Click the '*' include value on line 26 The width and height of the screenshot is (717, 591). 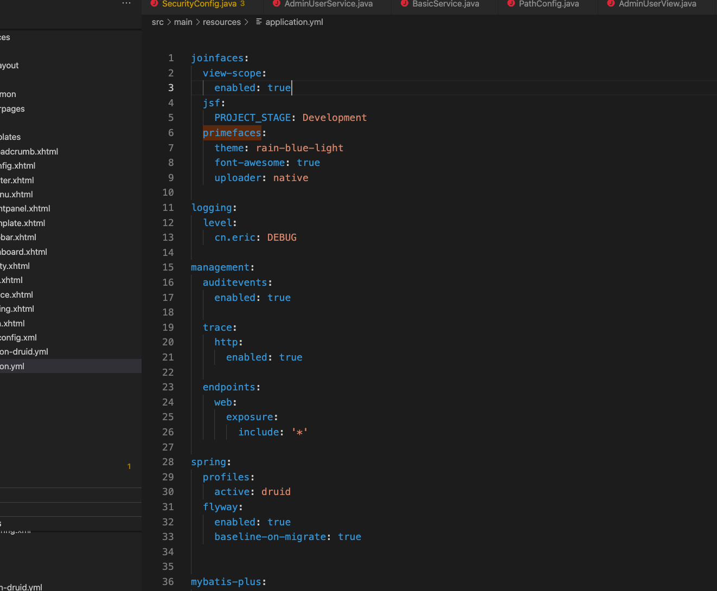(299, 432)
